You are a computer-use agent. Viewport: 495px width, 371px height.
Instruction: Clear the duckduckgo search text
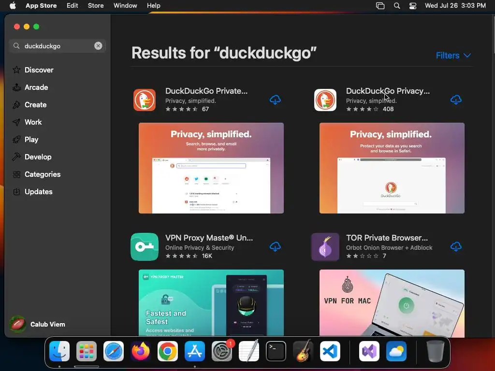[98, 46]
